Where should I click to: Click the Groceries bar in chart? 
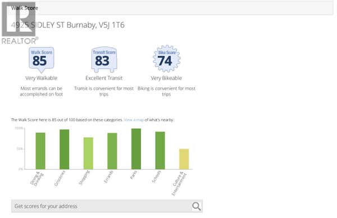pos(64,150)
